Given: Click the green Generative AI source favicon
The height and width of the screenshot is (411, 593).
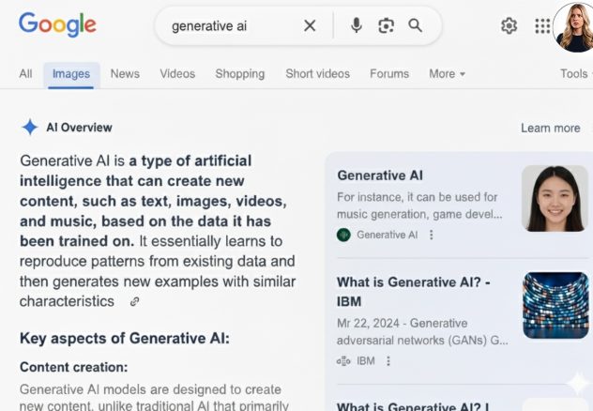Looking at the screenshot, I should (343, 235).
